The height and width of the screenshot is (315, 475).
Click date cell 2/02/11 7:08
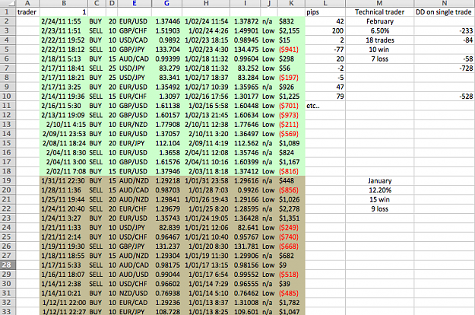coord(64,171)
